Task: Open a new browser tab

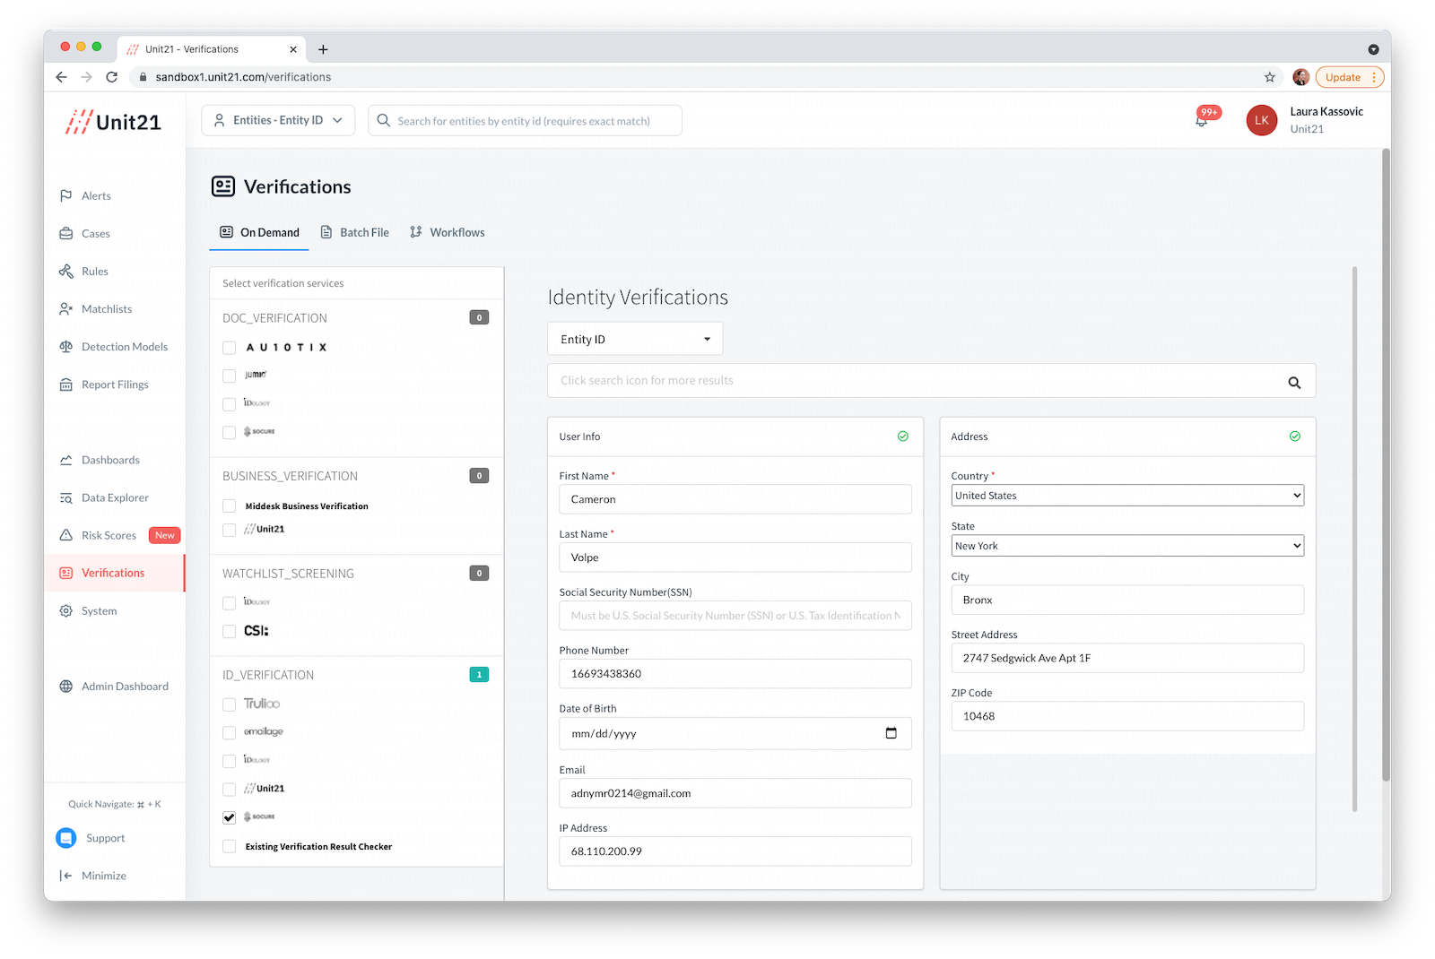Action: (x=323, y=49)
